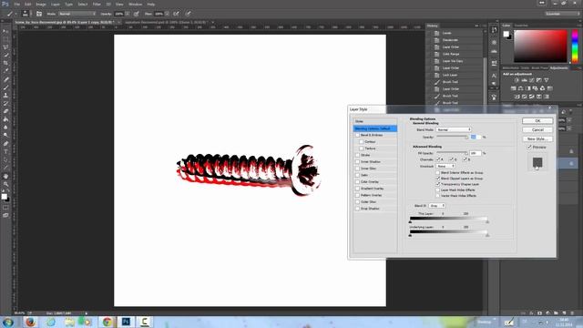Enable the Drop Shadow style checkbox
The image size is (583, 328).
pyautogui.click(x=358, y=209)
